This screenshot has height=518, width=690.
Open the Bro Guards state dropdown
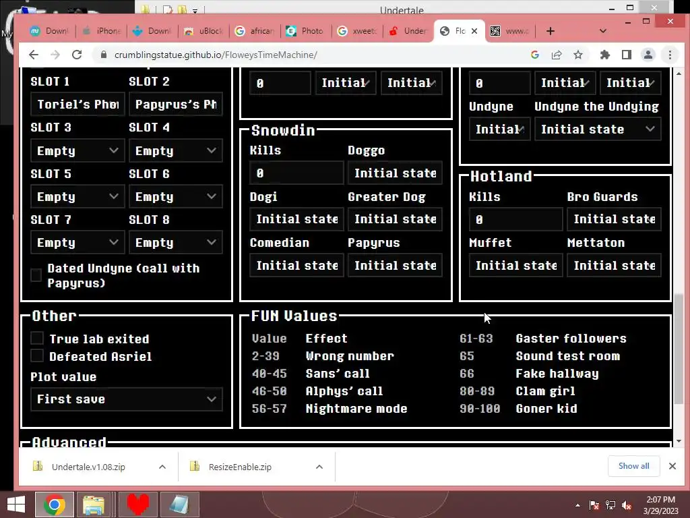(x=614, y=219)
